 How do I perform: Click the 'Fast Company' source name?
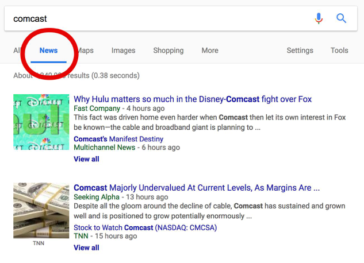97,108
